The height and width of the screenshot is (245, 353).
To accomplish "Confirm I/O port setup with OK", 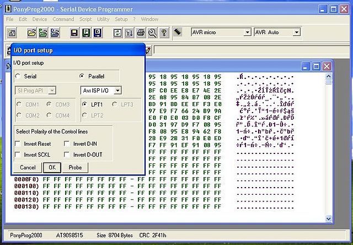I will [52, 168].
